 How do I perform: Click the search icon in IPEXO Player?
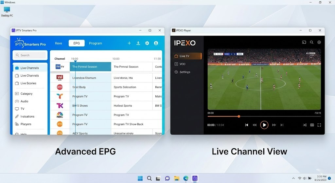point(312,42)
